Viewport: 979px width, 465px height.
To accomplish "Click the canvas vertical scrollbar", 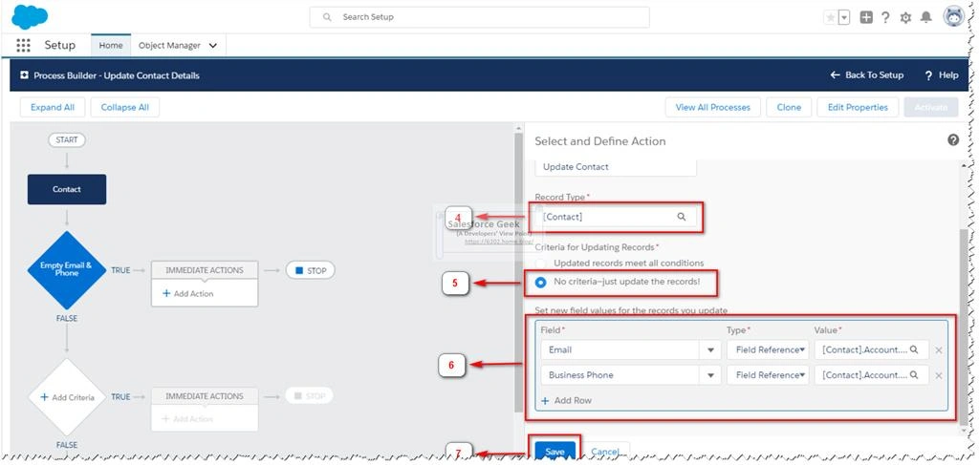I will (x=518, y=272).
